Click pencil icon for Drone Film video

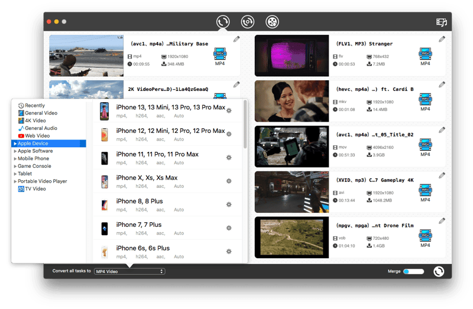[442, 221]
